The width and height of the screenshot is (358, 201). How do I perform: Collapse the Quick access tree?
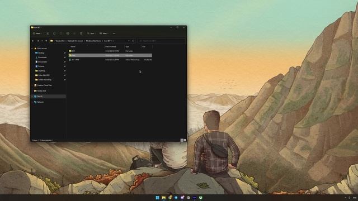click(32, 49)
